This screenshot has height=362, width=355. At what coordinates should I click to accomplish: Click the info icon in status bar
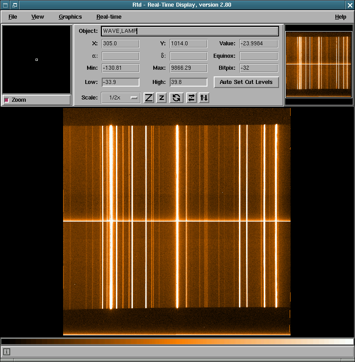coord(7,352)
